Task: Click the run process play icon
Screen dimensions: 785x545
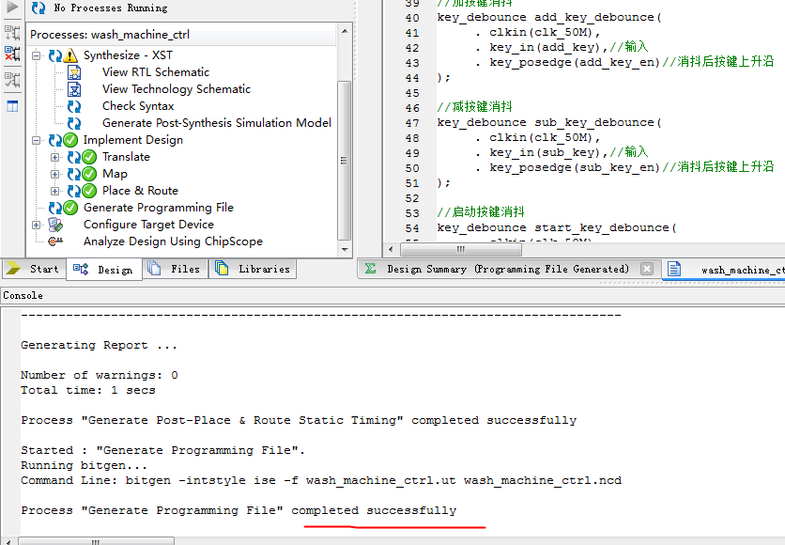Action: click(12, 8)
